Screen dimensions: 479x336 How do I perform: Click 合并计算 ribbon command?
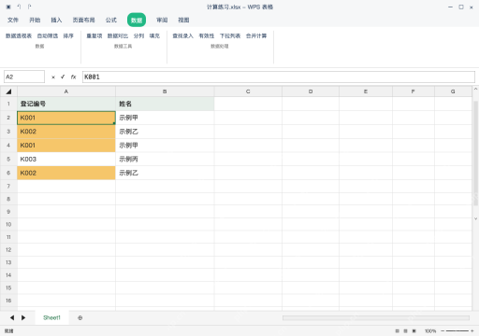[256, 35]
